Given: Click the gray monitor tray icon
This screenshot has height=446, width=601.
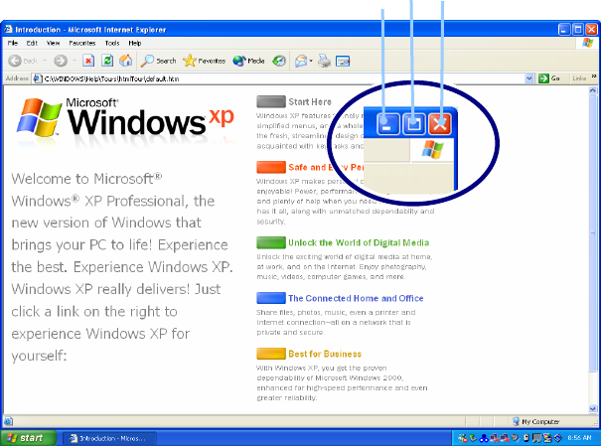Looking at the screenshot, I should tap(536, 438).
